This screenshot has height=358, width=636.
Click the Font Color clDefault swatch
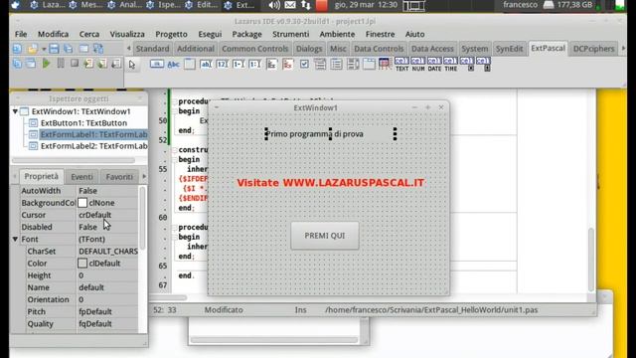82,263
